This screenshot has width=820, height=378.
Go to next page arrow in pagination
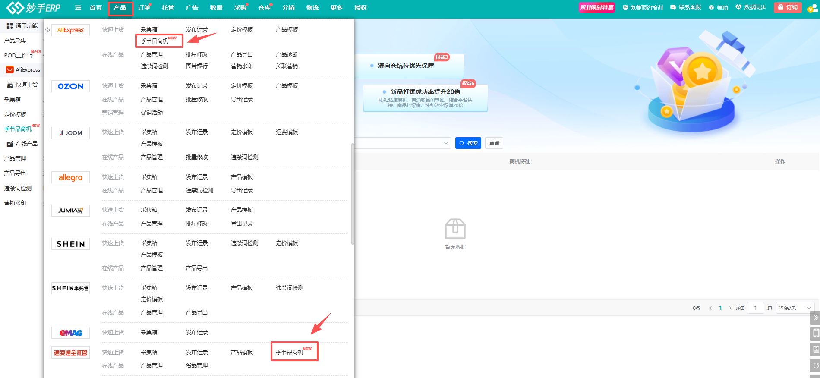730,308
